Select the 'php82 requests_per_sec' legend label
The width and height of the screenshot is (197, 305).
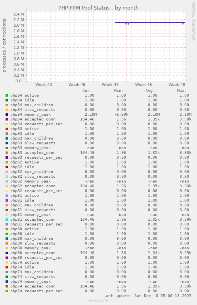[36, 191]
